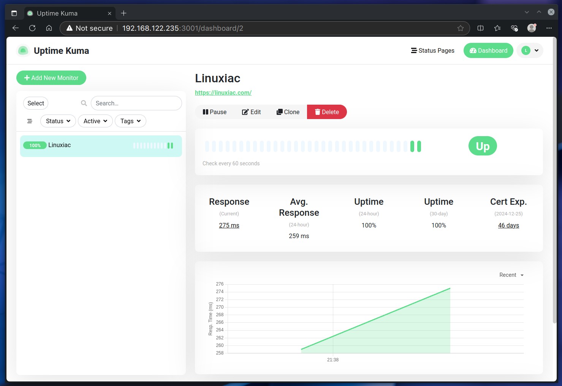
Task: Click the Select button
Action: click(x=36, y=103)
